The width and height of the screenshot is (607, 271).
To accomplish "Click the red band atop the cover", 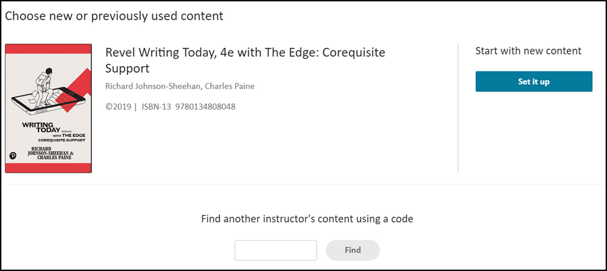I will (49, 49).
